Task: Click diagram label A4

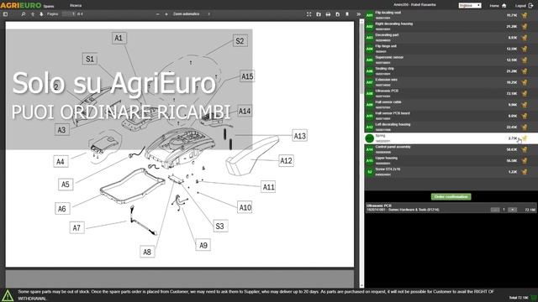Action: click(x=61, y=161)
